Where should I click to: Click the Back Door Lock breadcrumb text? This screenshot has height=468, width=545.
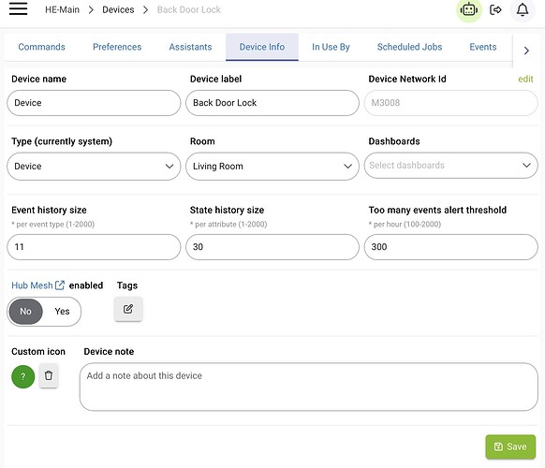point(189,9)
